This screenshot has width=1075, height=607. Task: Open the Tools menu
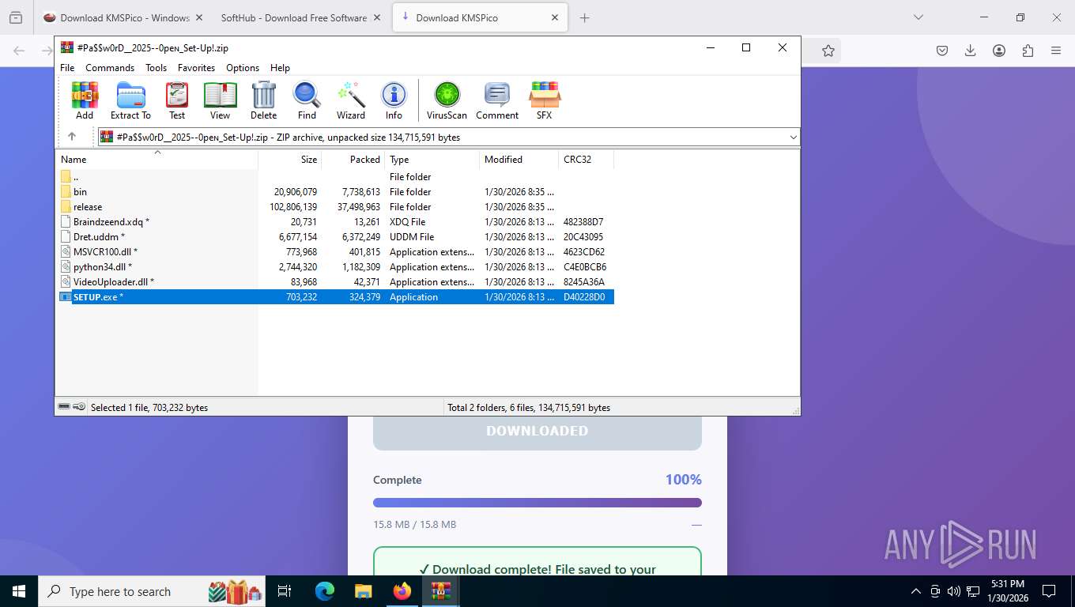pos(156,68)
